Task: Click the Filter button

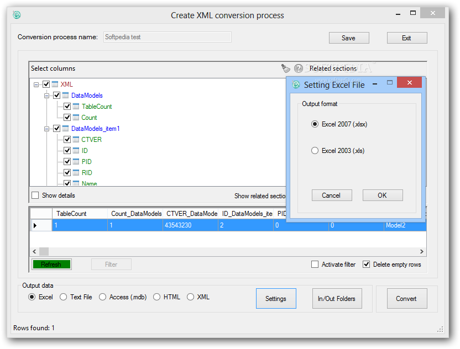Action: (111, 265)
